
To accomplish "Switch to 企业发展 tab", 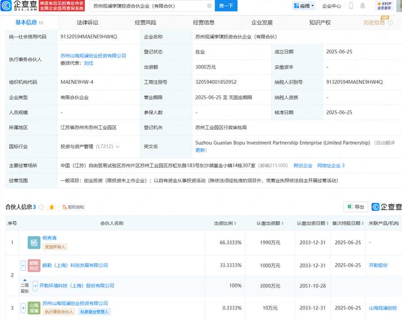I will tap(262, 22).
